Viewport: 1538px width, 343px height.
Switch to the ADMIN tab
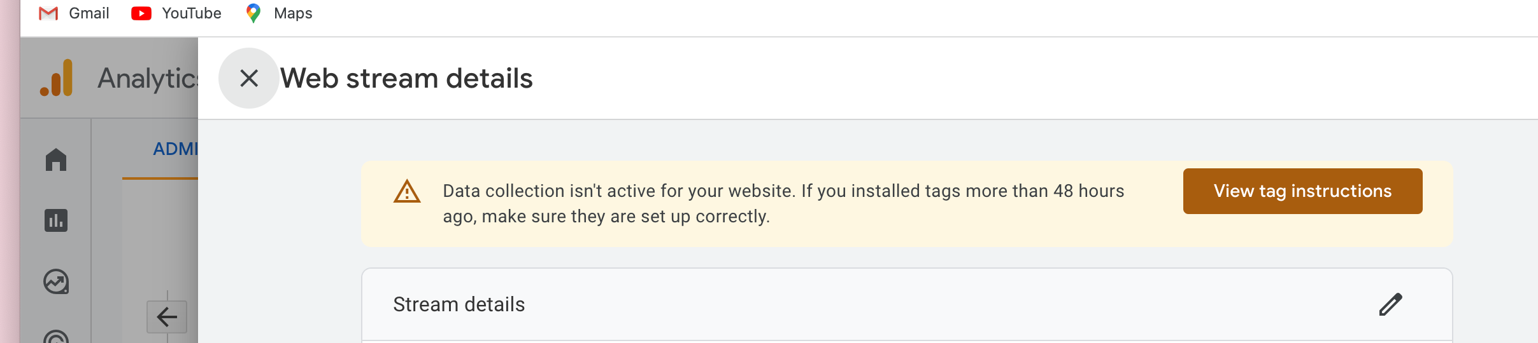coord(175,149)
